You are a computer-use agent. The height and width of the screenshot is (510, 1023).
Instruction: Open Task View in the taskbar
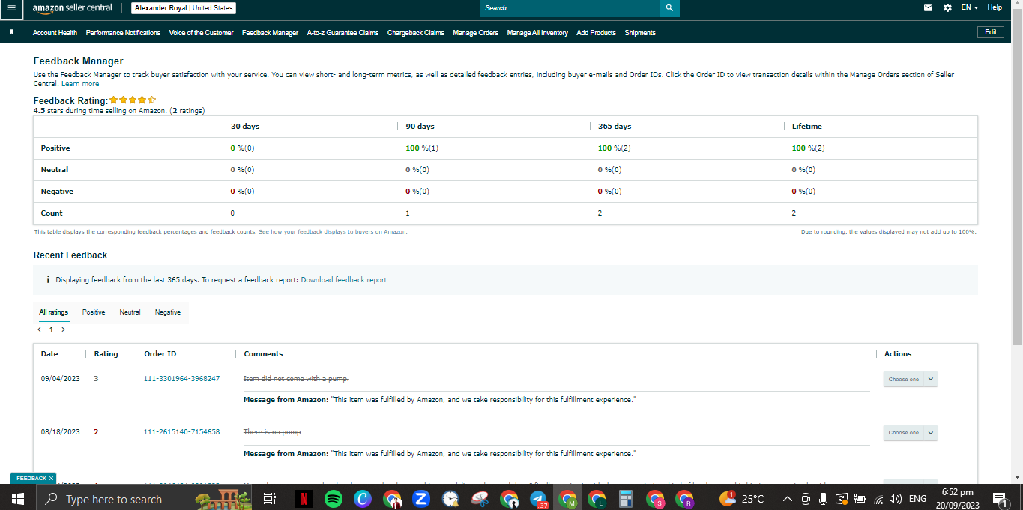click(x=271, y=498)
